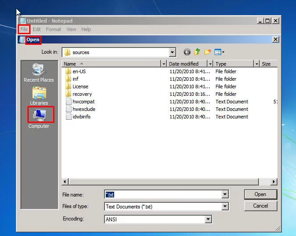The image size is (296, 236).
Task: Select the inf folder name
Action: point(75,79)
